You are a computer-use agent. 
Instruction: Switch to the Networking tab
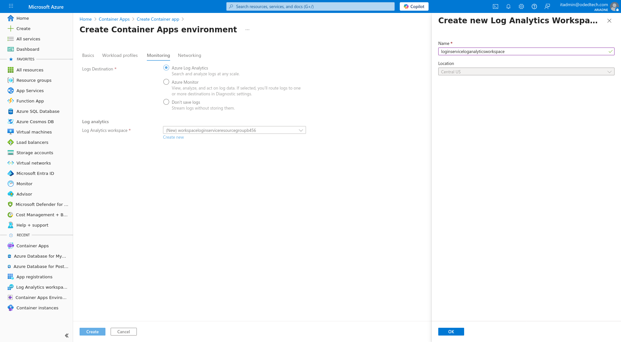pyautogui.click(x=190, y=55)
